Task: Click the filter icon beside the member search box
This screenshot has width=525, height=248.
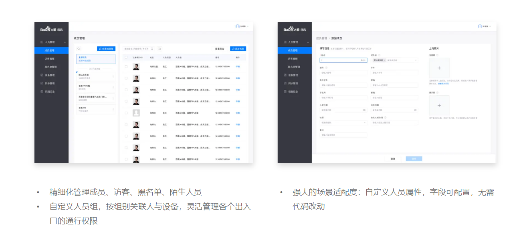Action: pos(160,49)
